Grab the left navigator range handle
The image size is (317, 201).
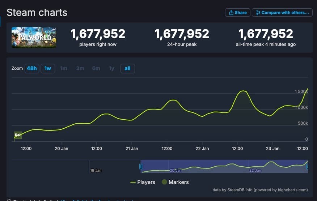click(140, 166)
